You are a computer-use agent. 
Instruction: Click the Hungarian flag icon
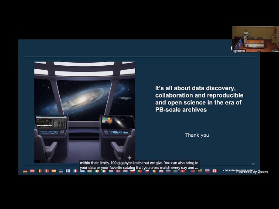(x=89, y=171)
